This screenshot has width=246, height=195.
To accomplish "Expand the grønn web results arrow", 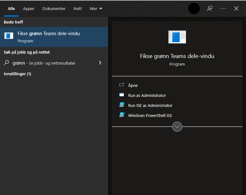I will coord(100,63).
